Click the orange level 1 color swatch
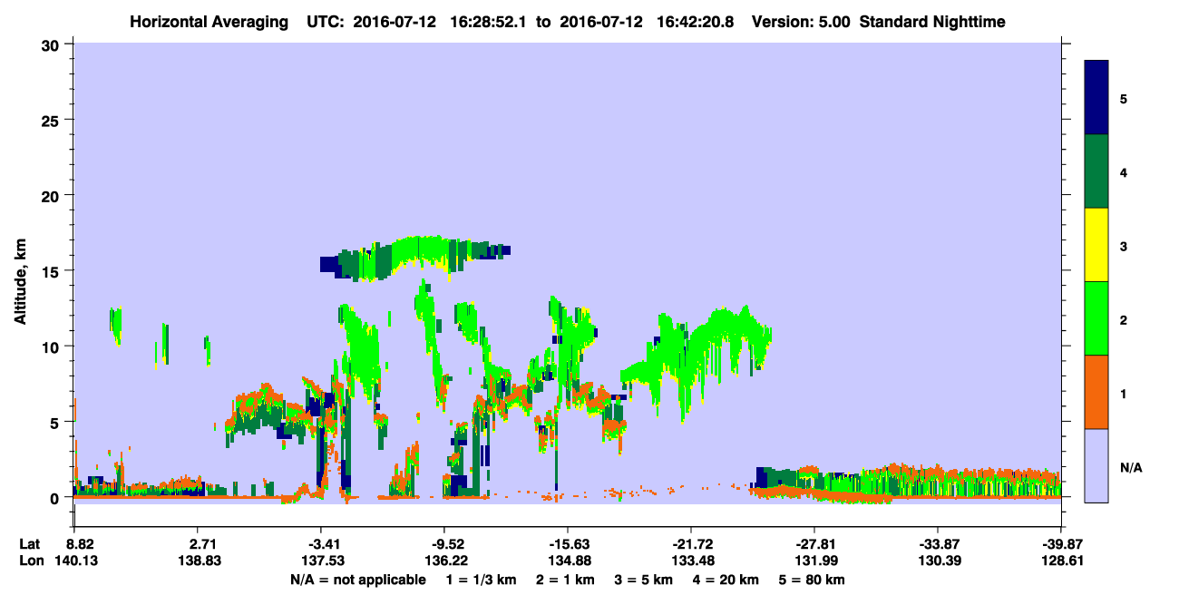The width and height of the screenshot is (1179, 605). [x=1096, y=391]
